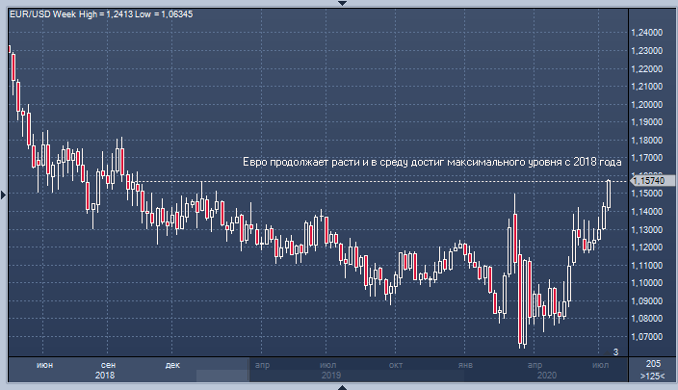
Task: Click the Russian euro annotation text
Action: (x=430, y=163)
